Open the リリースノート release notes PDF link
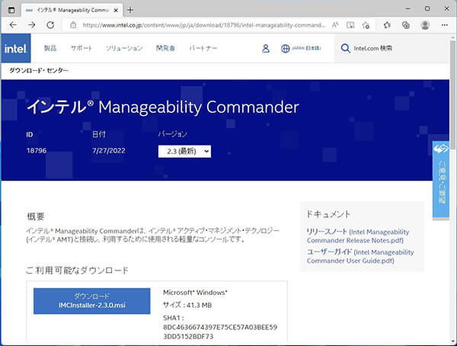The width and height of the screenshot is (457, 346). tap(358, 236)
